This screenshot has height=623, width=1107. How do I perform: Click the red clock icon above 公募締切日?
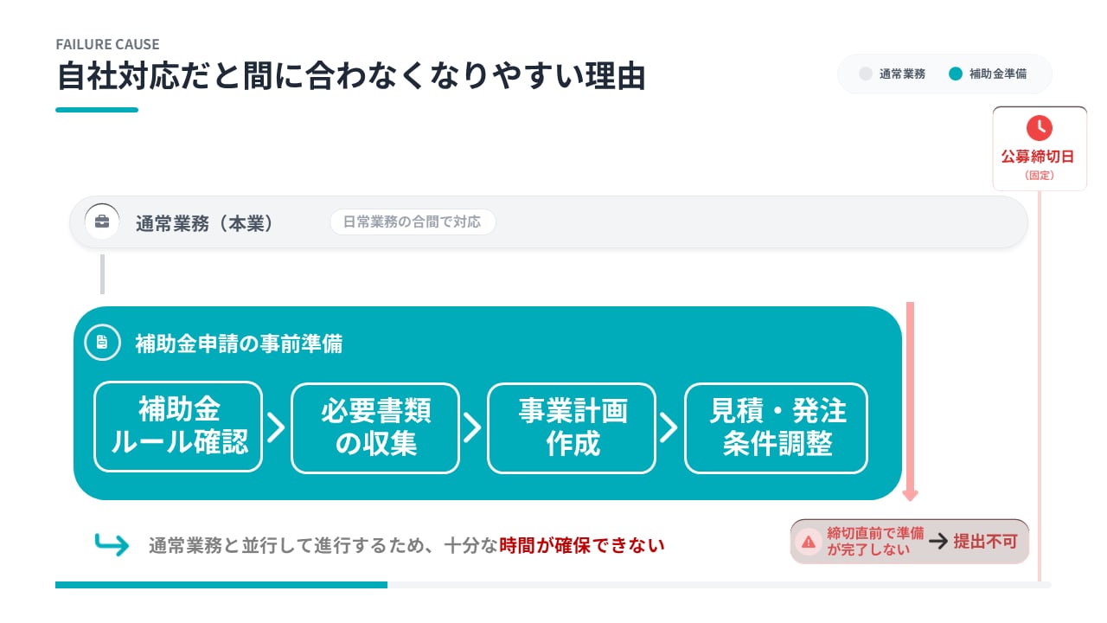[1039, 128]
